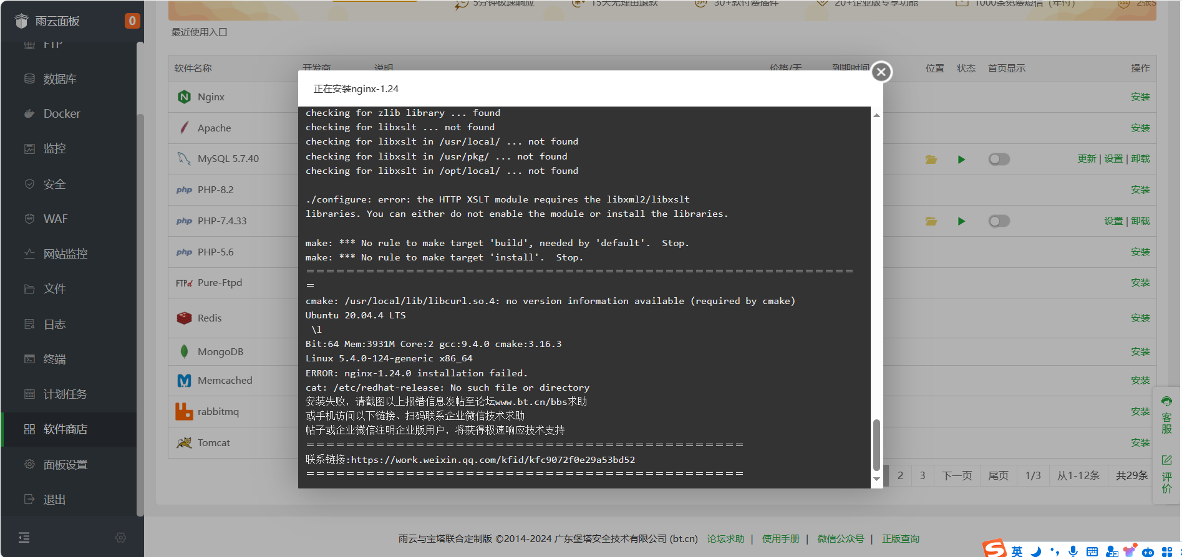The image size is (1182, 557).
Task: Click the 退出 logout icon
Action: coord(29,499)
